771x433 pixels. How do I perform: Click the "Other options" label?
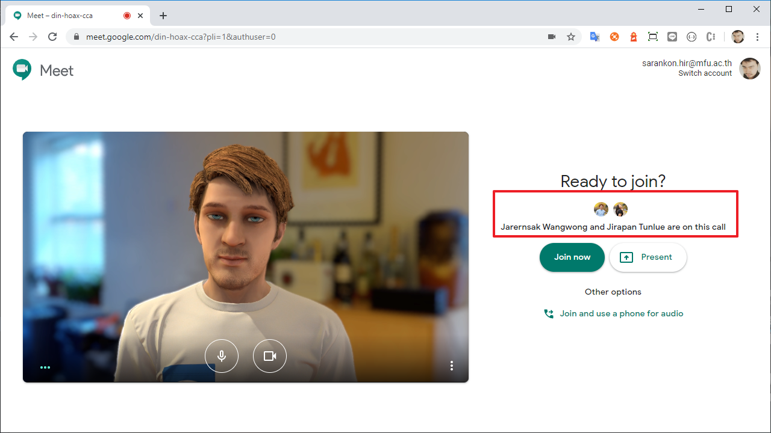[613, 292]
